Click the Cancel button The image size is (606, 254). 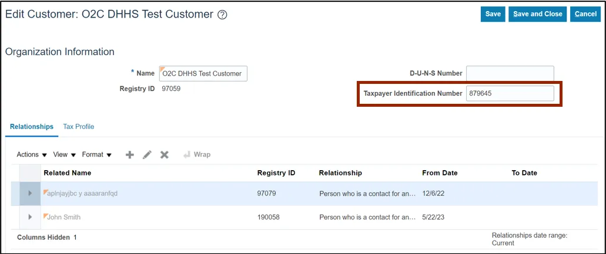[x=585, y=14]
